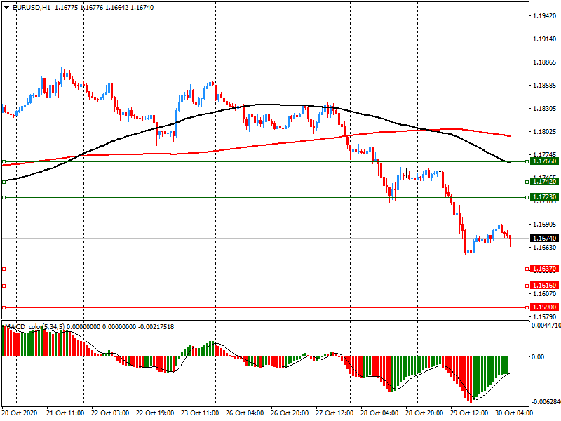Viewport: 561px width, 421px height.
Task: Select the red 1.15900 price label
Action: (545, 307)
